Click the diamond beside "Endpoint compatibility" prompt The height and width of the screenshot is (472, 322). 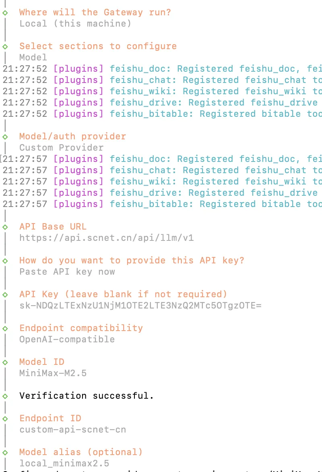tap(5, 328)
